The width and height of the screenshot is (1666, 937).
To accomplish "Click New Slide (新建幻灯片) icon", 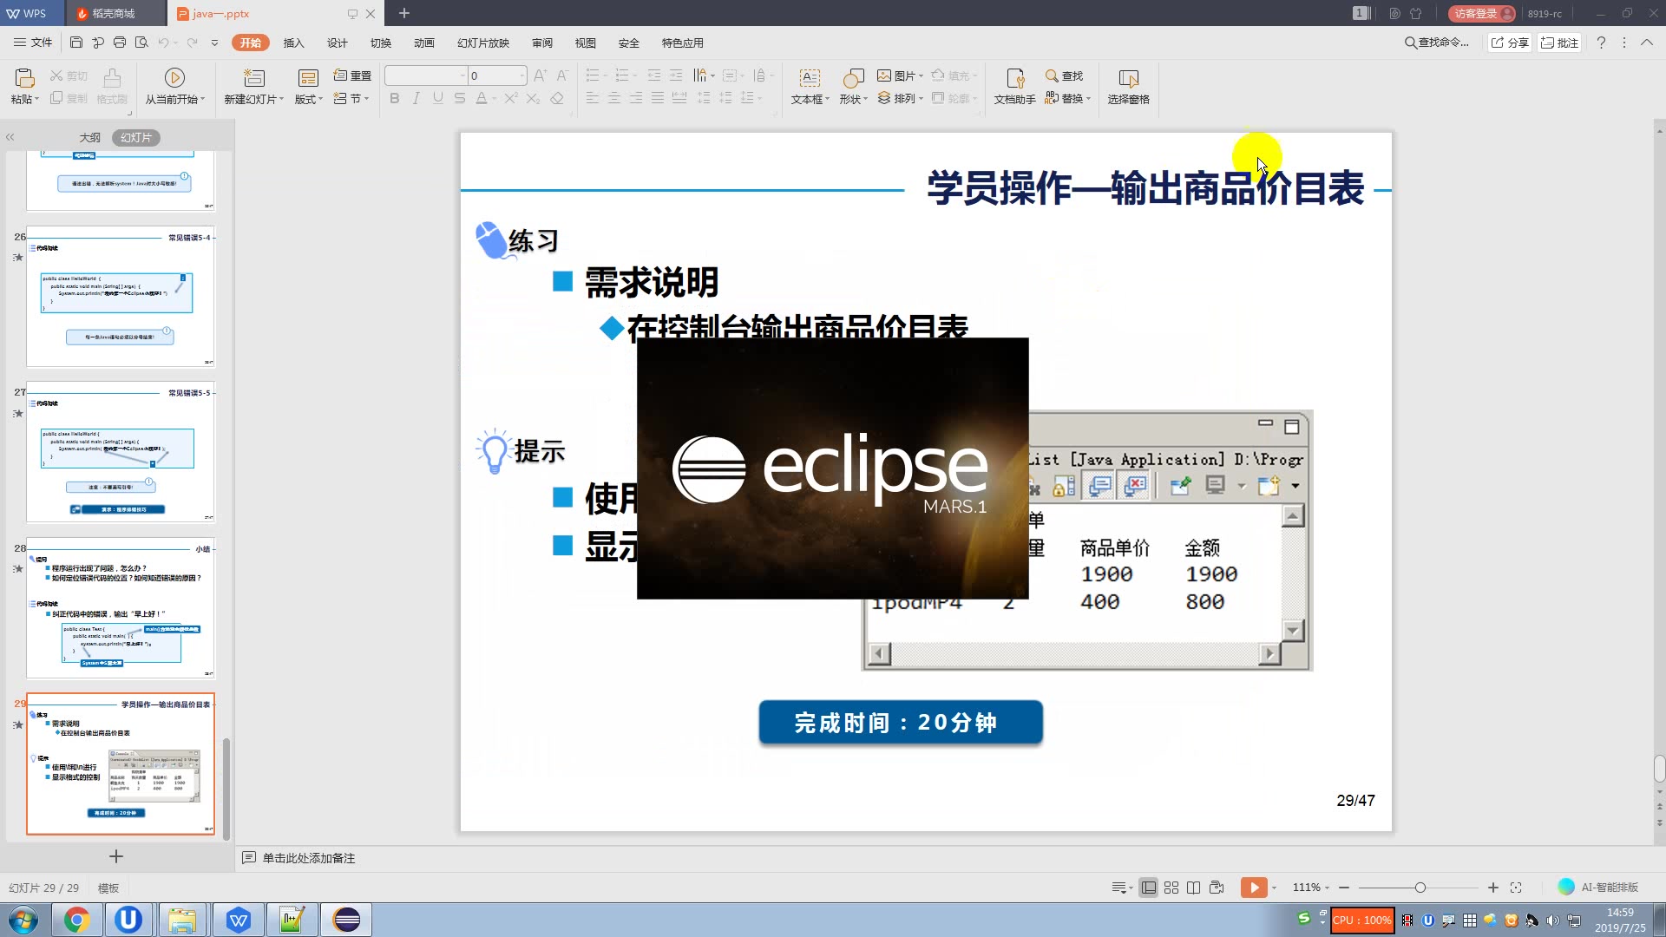I will (253, 78).
